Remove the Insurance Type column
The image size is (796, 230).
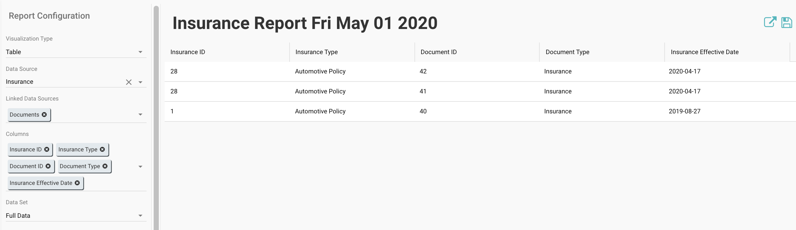[x=102, y=149]
